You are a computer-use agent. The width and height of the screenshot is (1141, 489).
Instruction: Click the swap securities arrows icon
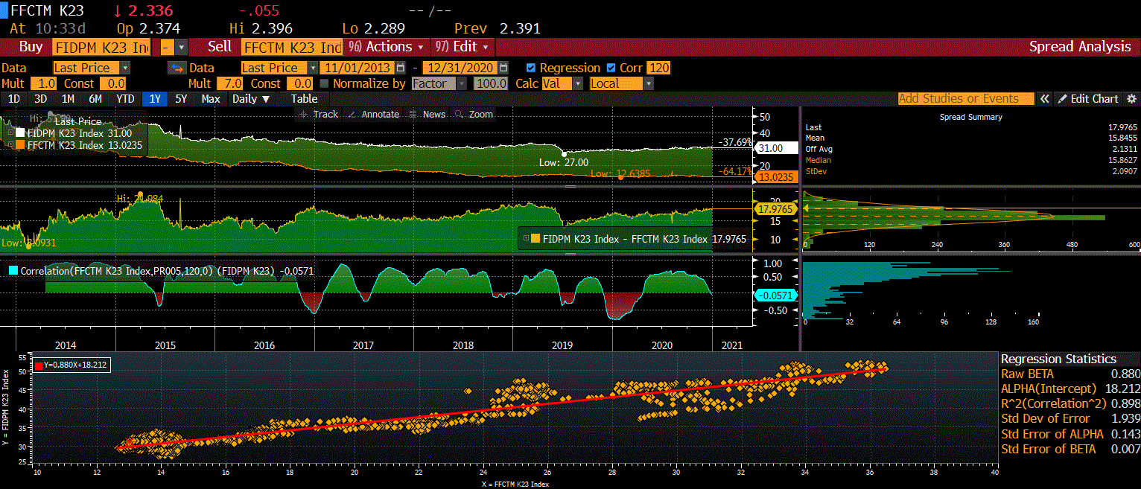pos(177,68)
